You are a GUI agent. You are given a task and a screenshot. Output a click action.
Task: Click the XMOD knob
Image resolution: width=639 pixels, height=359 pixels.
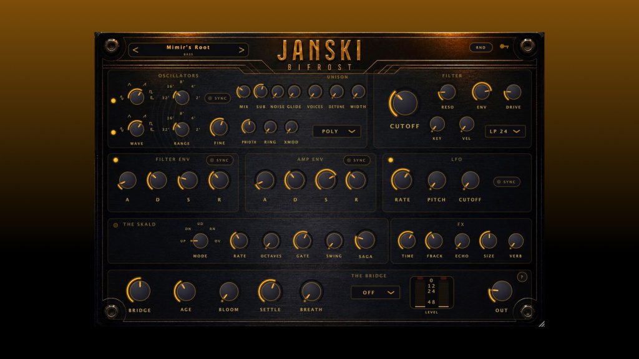[x=291, y=127]
